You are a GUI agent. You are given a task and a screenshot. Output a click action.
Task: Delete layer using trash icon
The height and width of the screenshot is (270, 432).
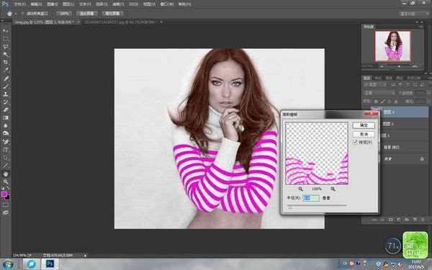(x=423, y=220)
